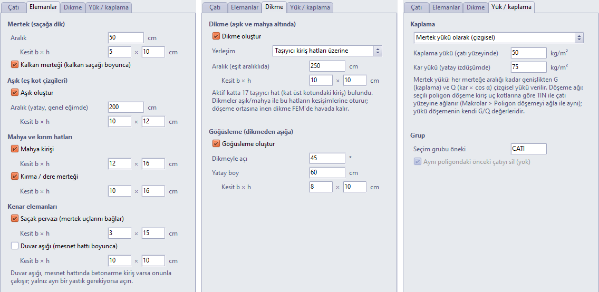Click the Göğüsleme Kesit height field containing 10
The height and width of the screenshot is (292, 599).
pyautogui.click(x=355, y=187)
